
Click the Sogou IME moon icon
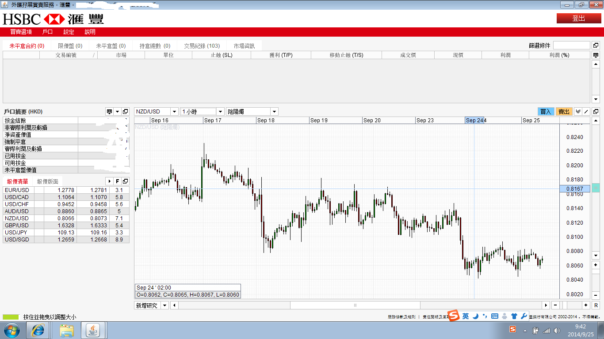coord(475,316)
